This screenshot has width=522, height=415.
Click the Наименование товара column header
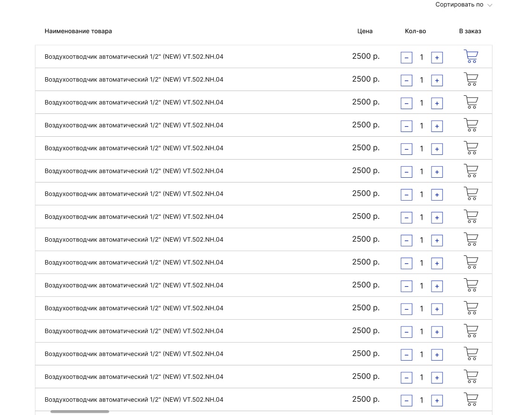point(78,31)
